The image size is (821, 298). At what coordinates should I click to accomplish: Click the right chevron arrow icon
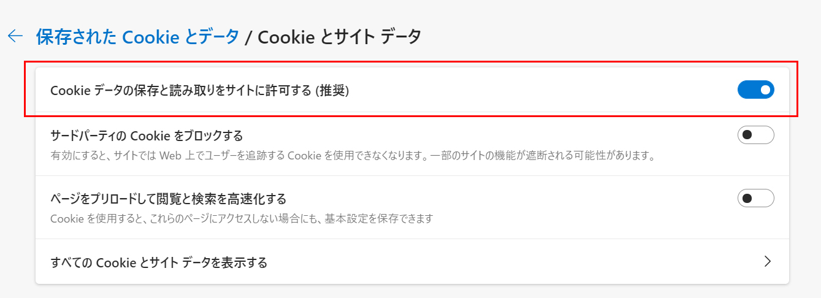[x=767, y=262]
